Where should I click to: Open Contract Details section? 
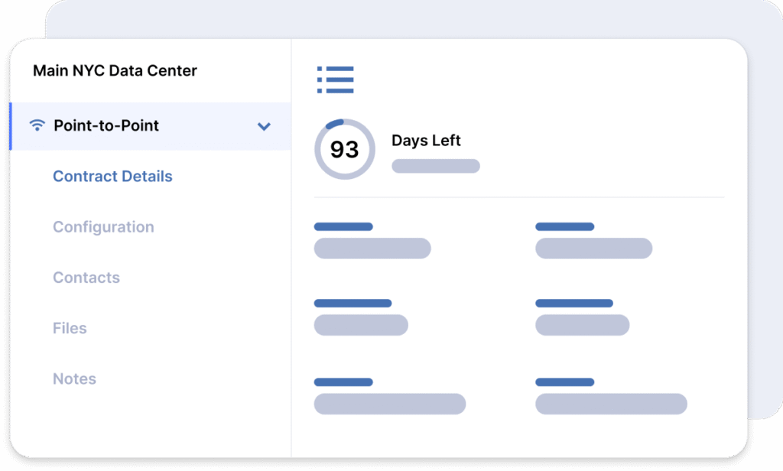112,177
